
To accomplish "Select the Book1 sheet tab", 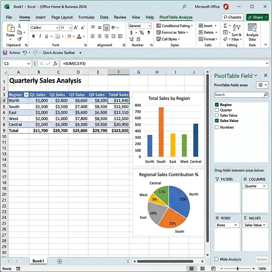I will click(38, 261).
